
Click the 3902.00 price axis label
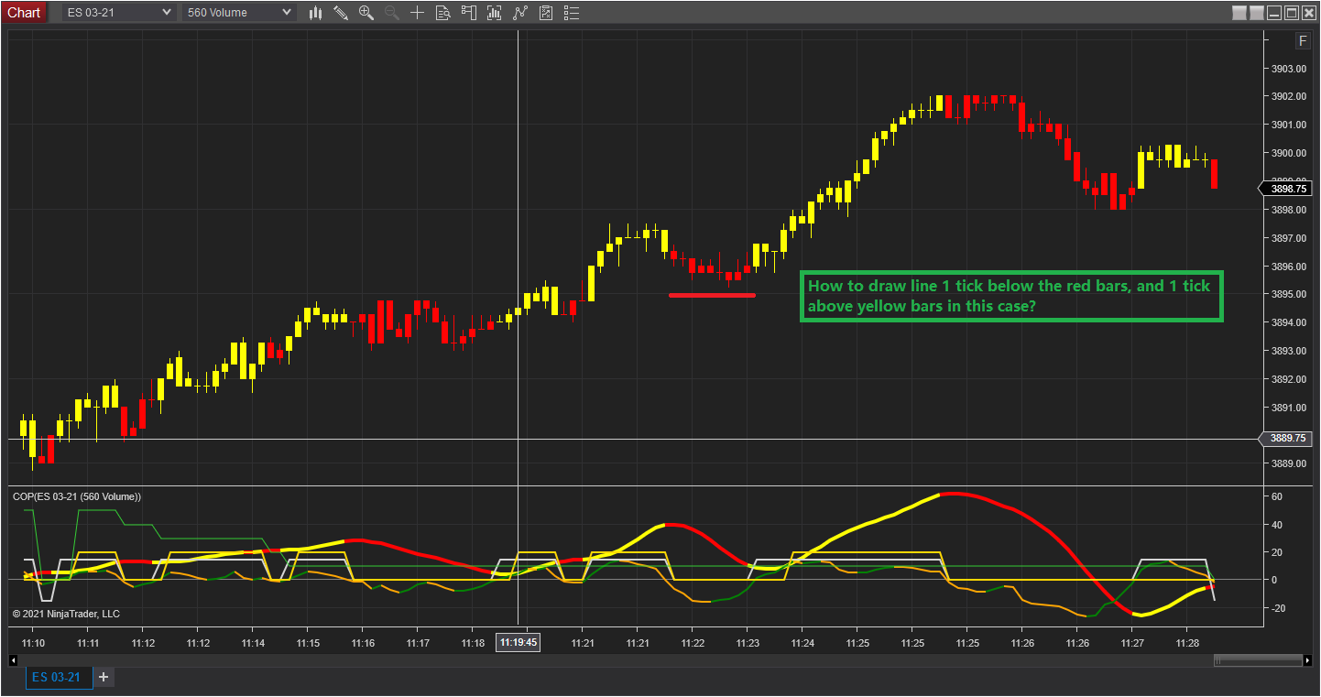(1287, 96)
